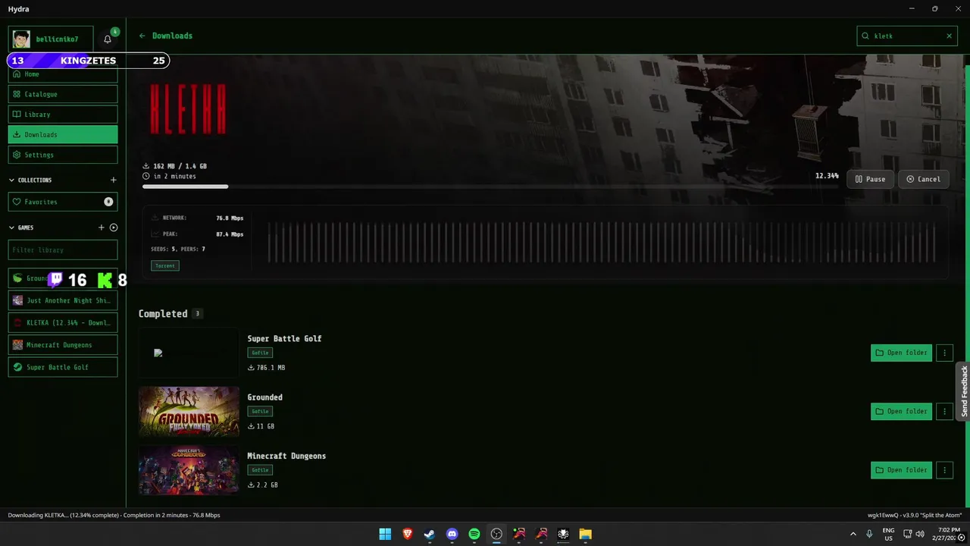
Task: Click the '162 MB / 1.4 GB' size text
Action: click(x=180, y=166)
